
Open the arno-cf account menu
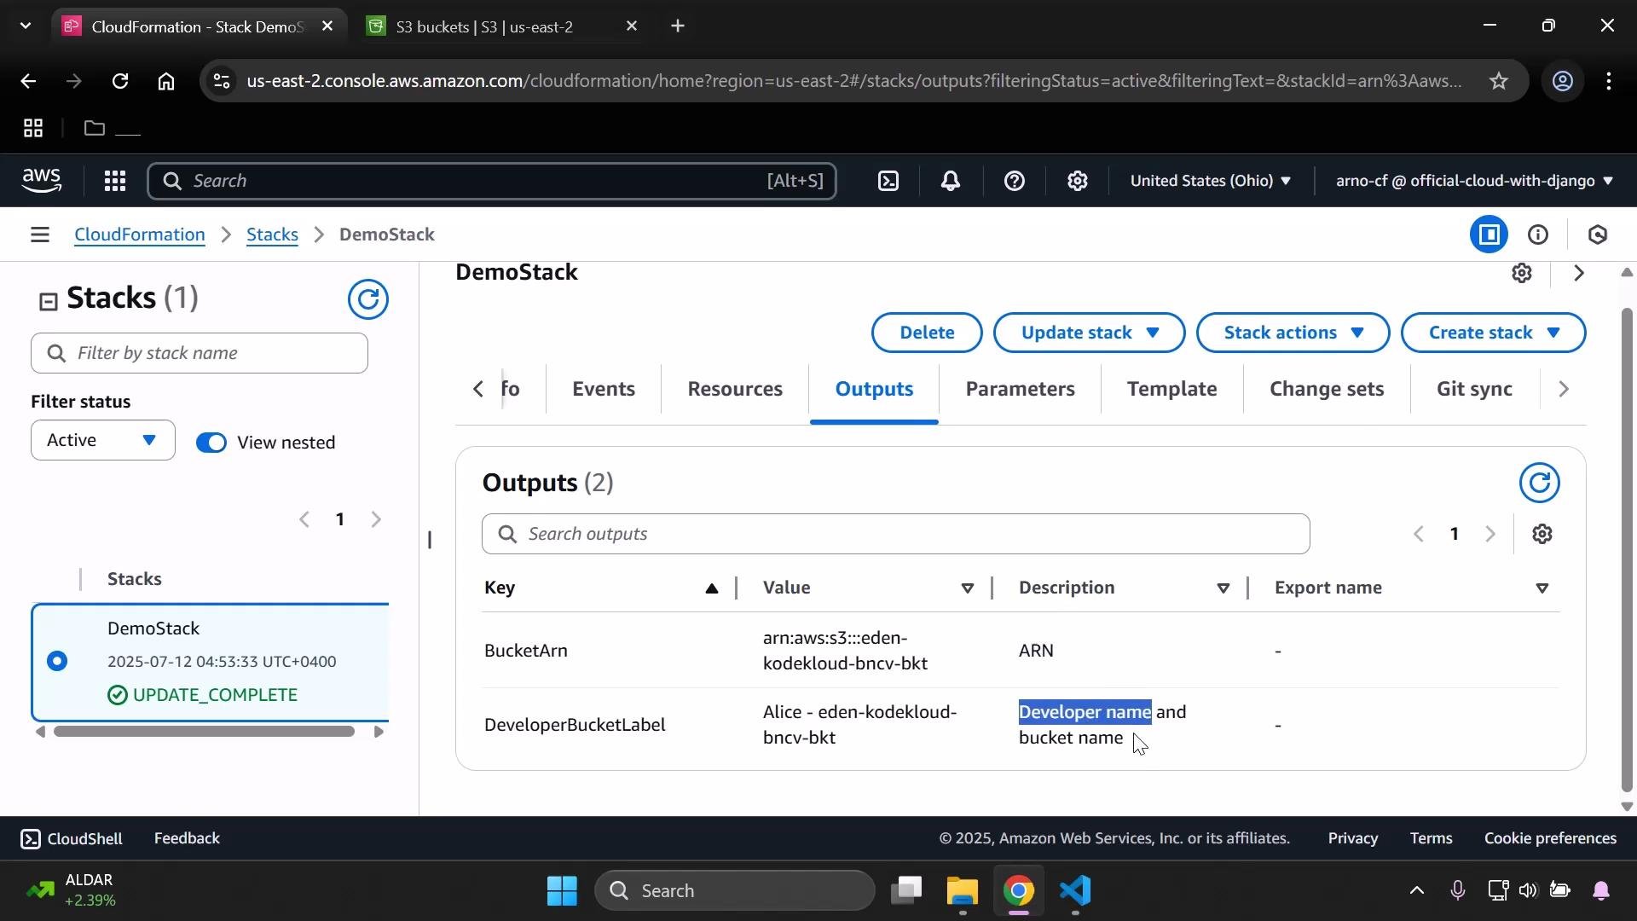coord(1474,181)
